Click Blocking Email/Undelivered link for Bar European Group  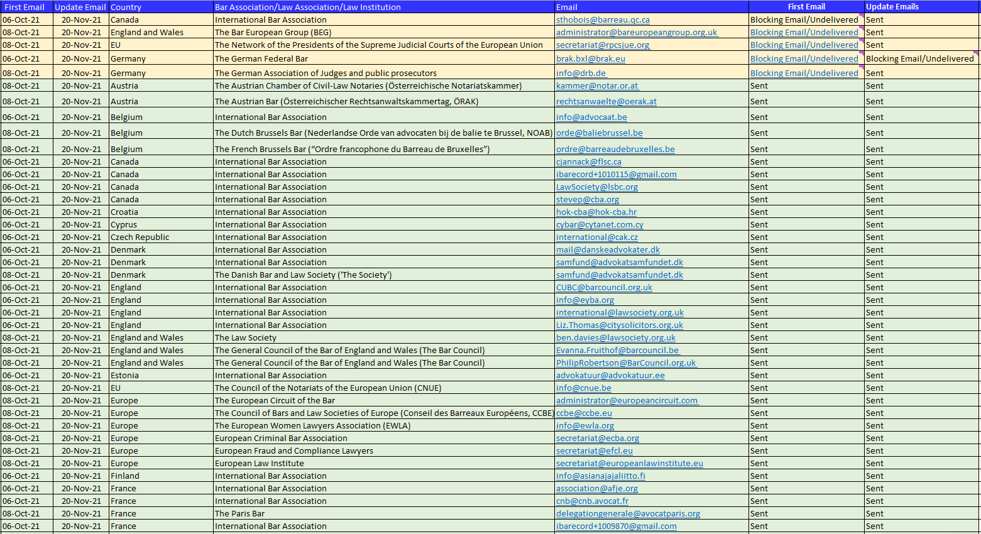804,33
